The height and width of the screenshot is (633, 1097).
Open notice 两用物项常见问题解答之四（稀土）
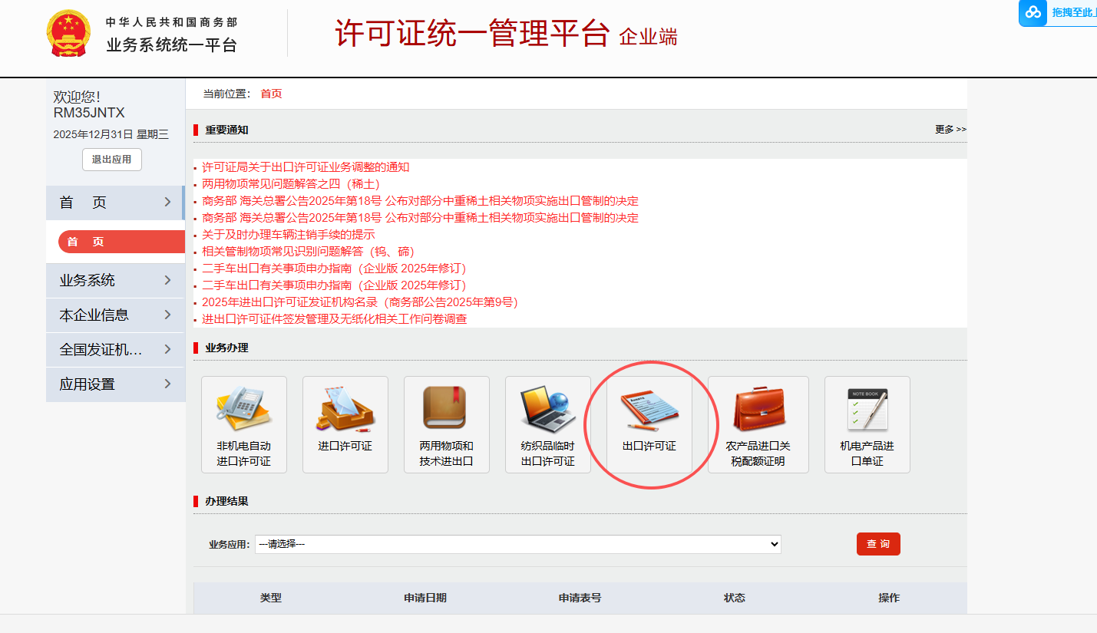pos(291,184)
